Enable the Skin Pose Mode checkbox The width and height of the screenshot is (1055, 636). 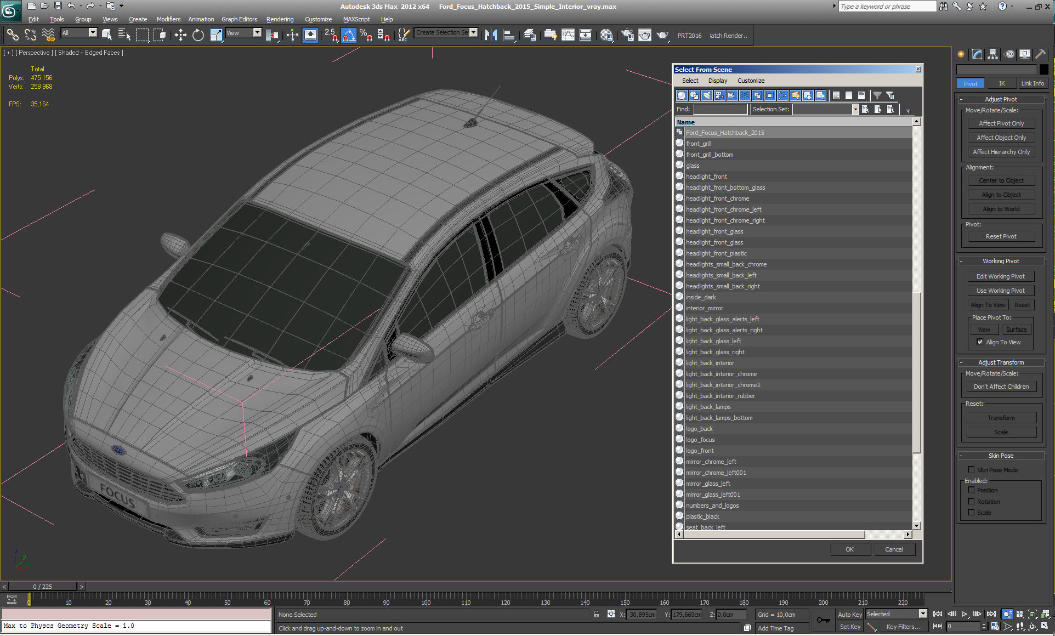pos(971,470)
